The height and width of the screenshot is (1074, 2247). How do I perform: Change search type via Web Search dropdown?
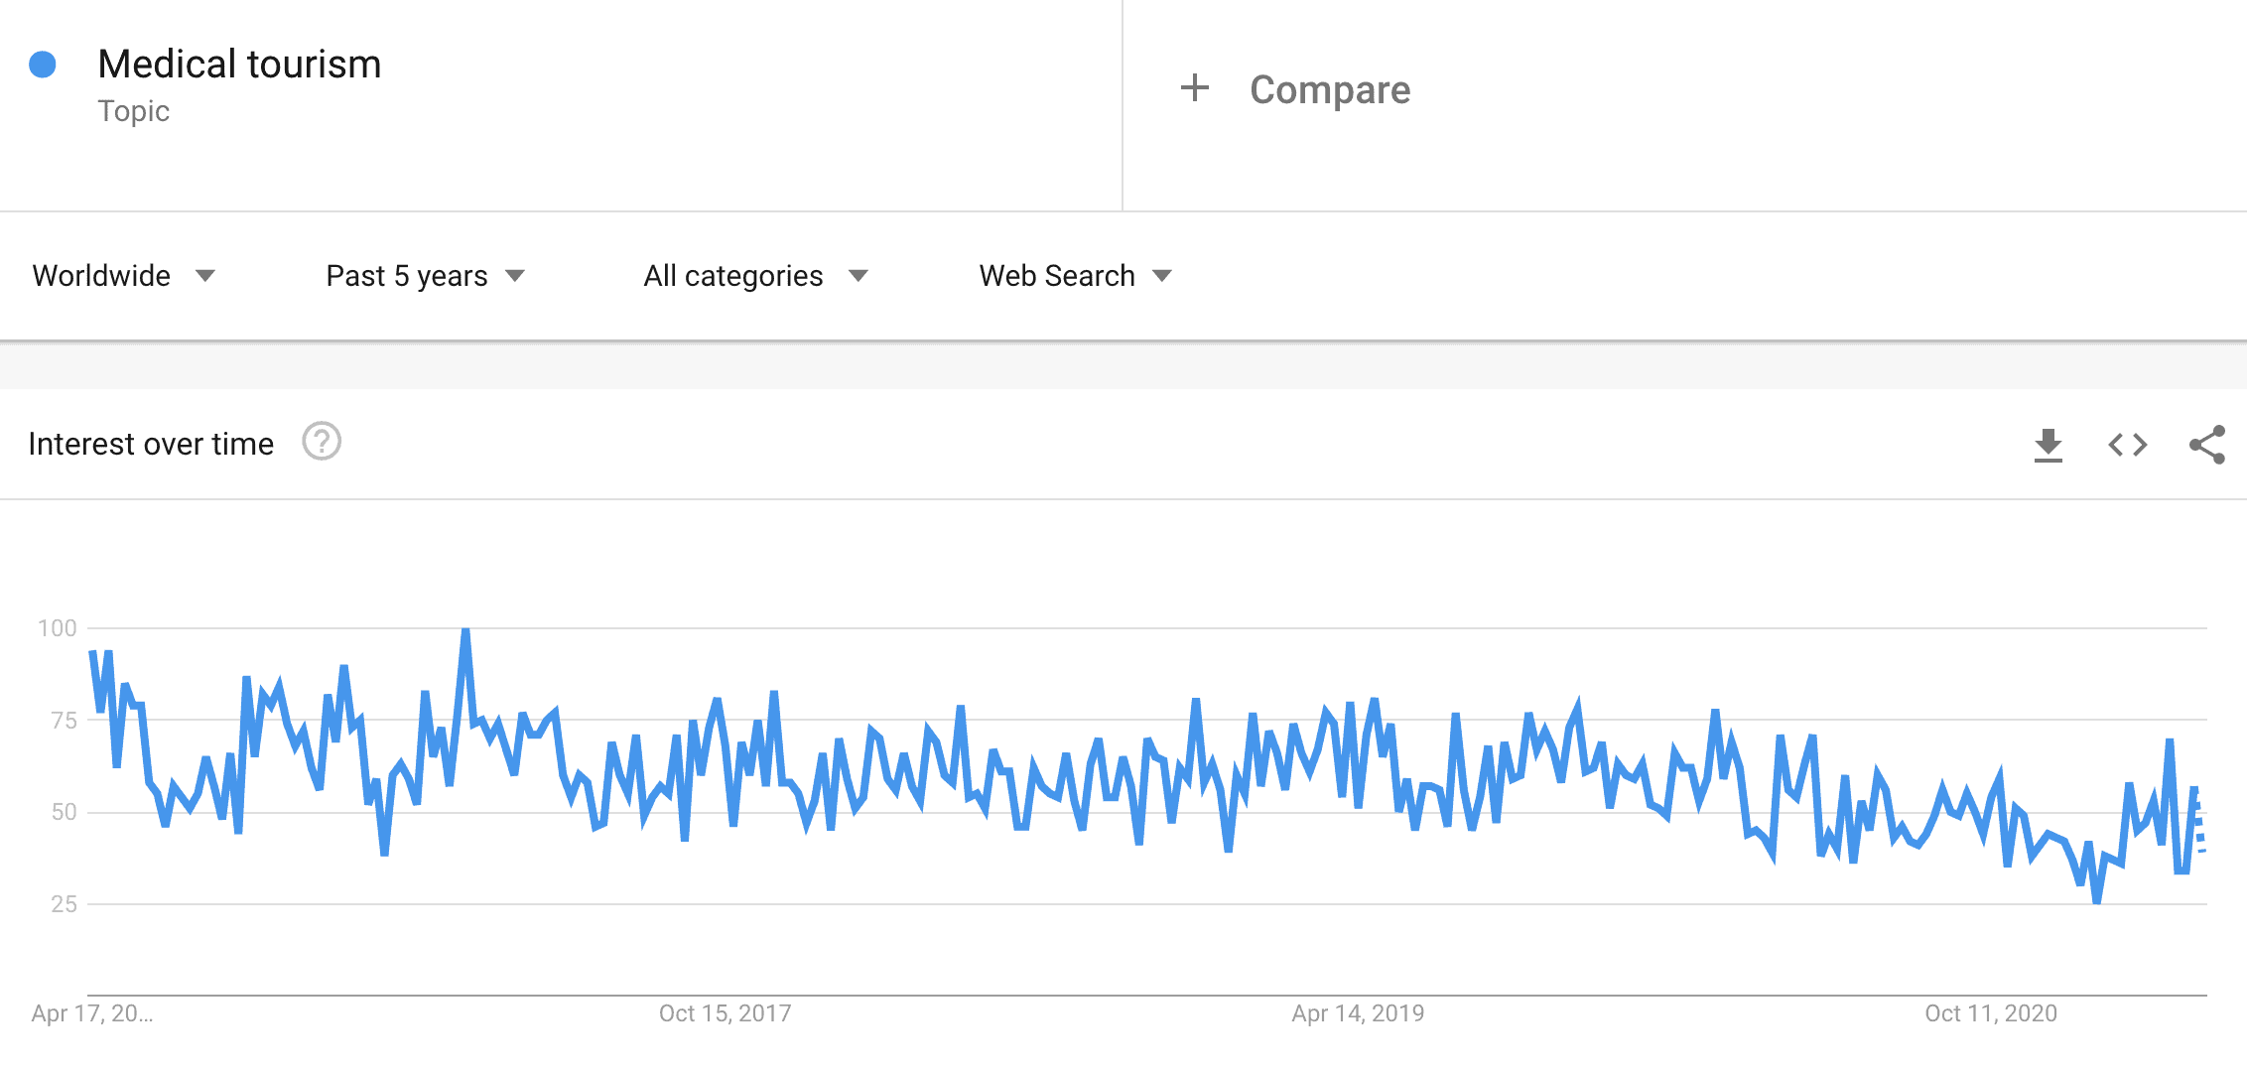(x=1056, y=275)
